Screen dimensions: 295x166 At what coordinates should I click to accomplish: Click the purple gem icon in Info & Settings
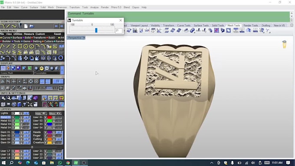36,98
